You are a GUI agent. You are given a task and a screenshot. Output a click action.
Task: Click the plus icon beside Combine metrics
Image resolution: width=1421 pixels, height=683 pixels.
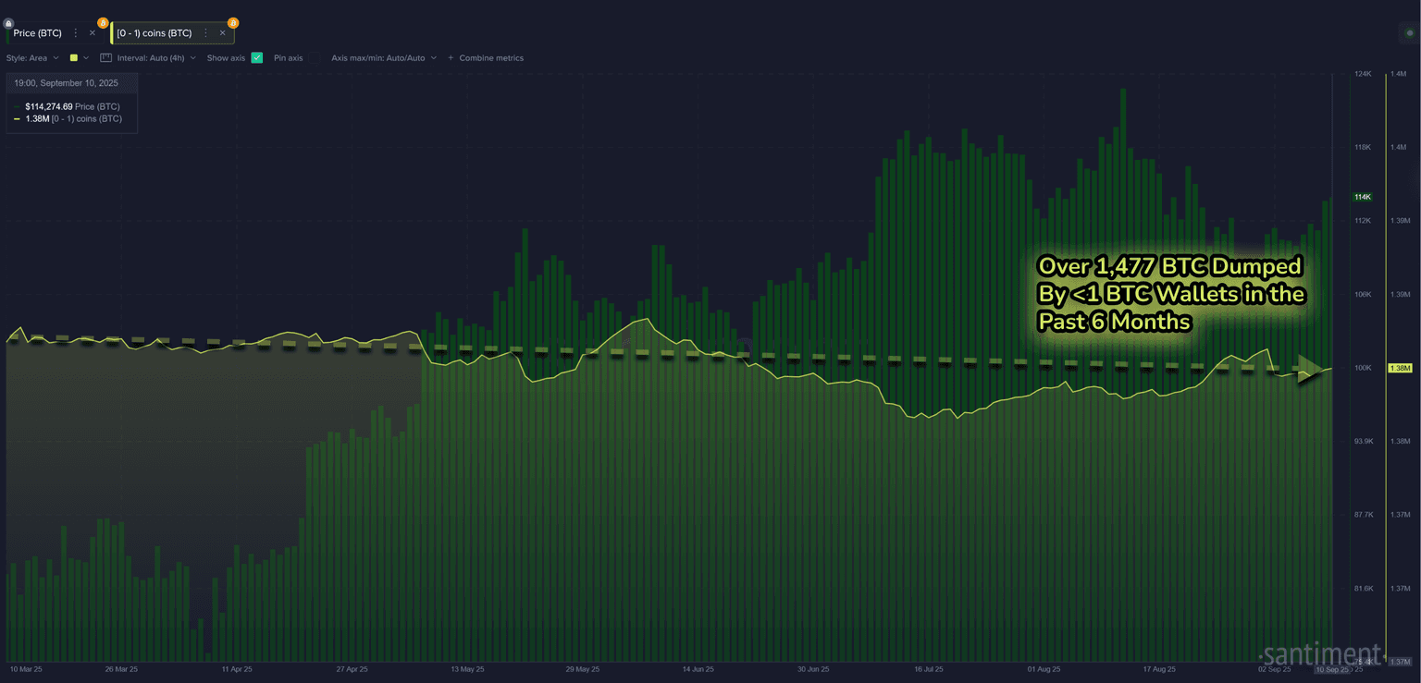pos(451,58)
